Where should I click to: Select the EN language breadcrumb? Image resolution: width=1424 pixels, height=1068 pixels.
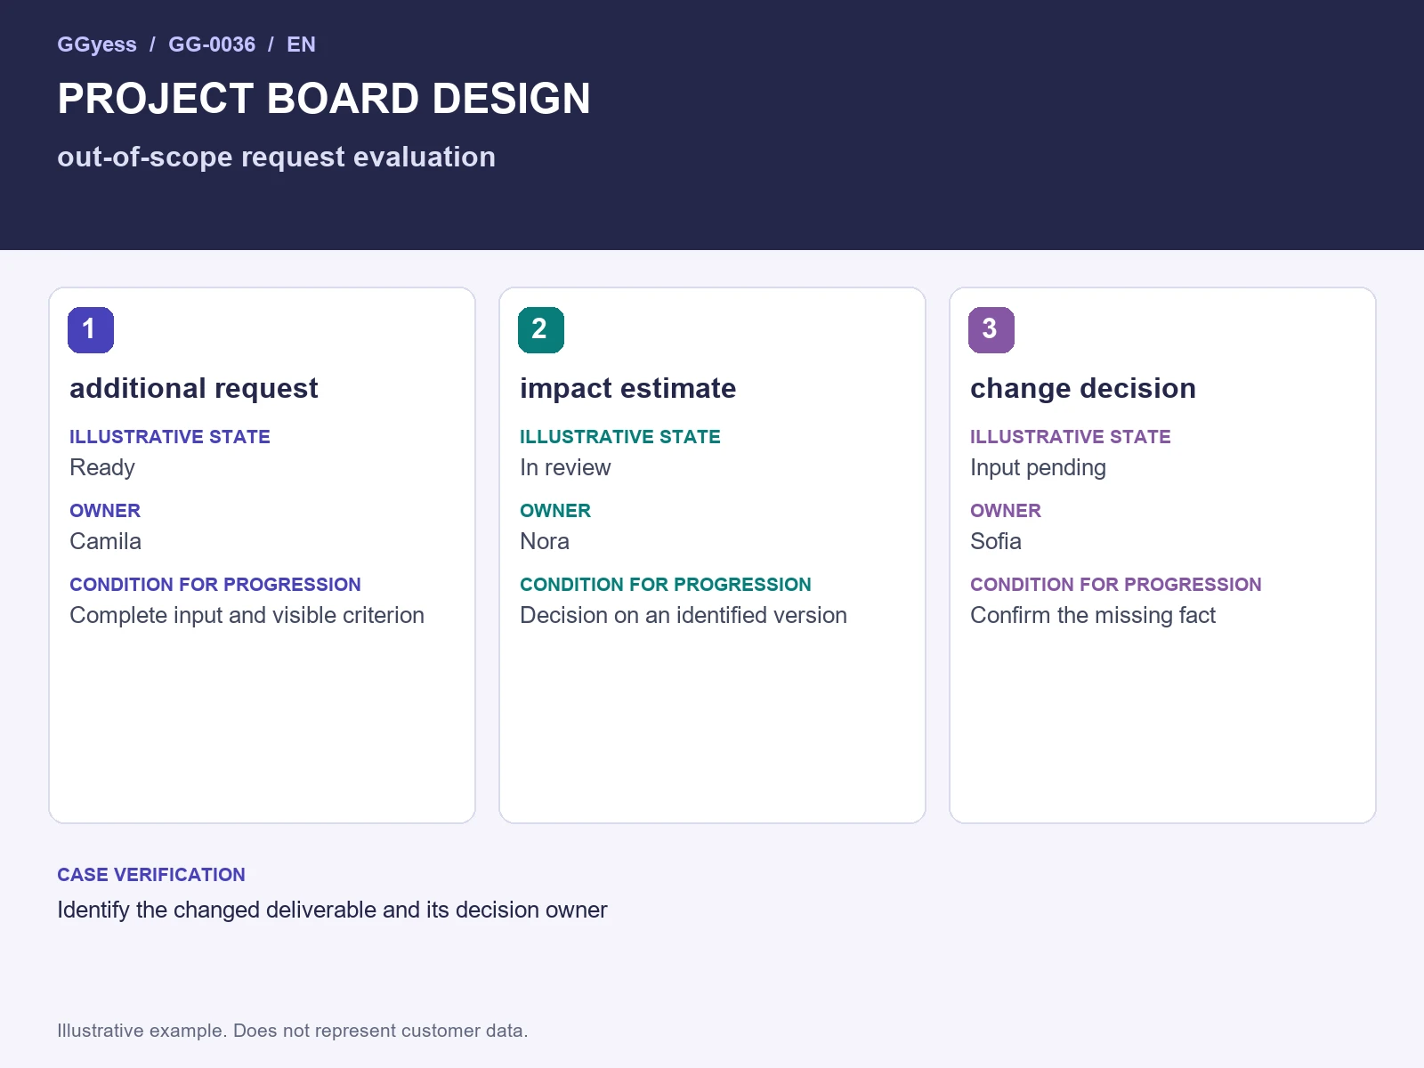click(x=301, y=44)
